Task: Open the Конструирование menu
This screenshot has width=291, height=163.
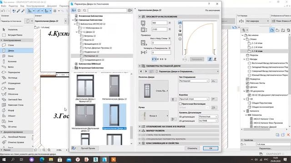Action: 35,6
